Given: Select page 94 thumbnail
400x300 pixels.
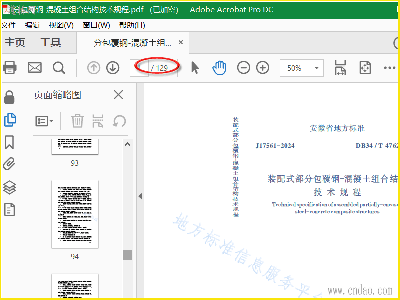Looking at the screenshot, I should click(x=75, y=214).
